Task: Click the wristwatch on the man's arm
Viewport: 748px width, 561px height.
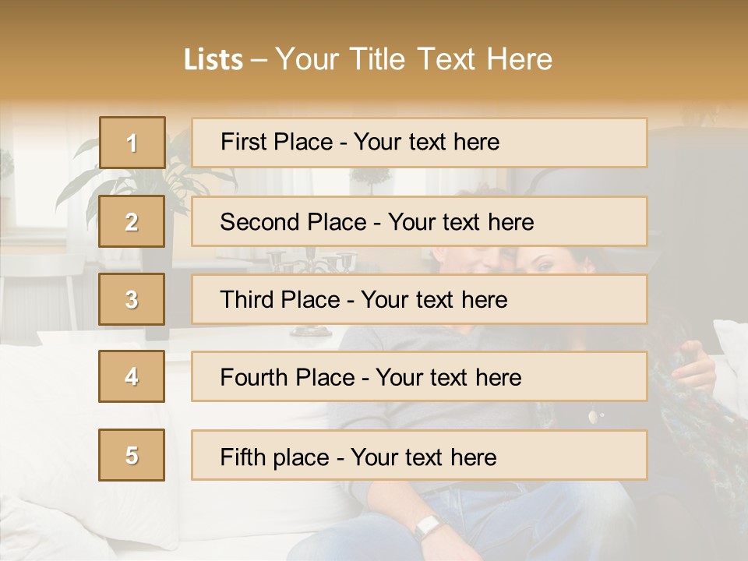Action: (427, 527)
